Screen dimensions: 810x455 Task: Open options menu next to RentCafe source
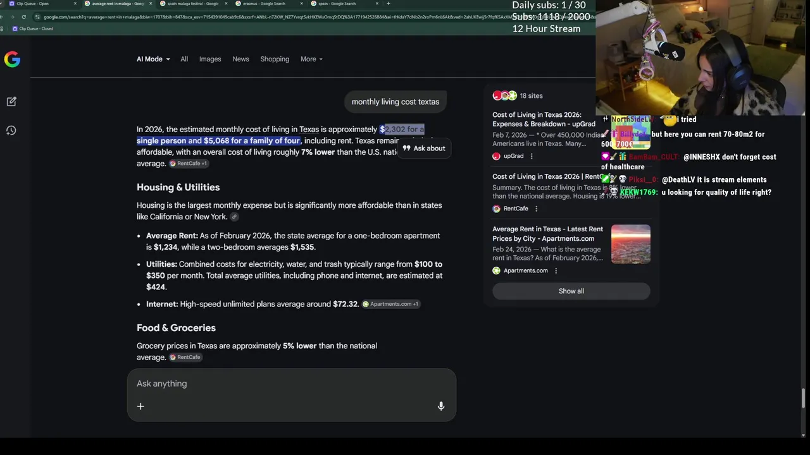(x=536, y=209)
